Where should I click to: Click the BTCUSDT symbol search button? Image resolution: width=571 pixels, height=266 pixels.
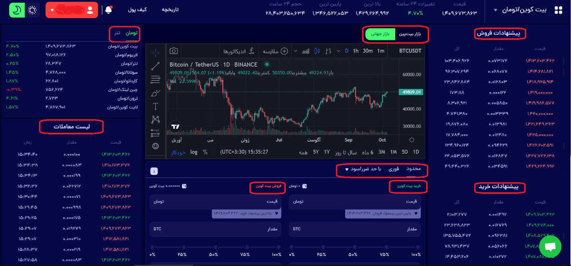tap(410, 51)
